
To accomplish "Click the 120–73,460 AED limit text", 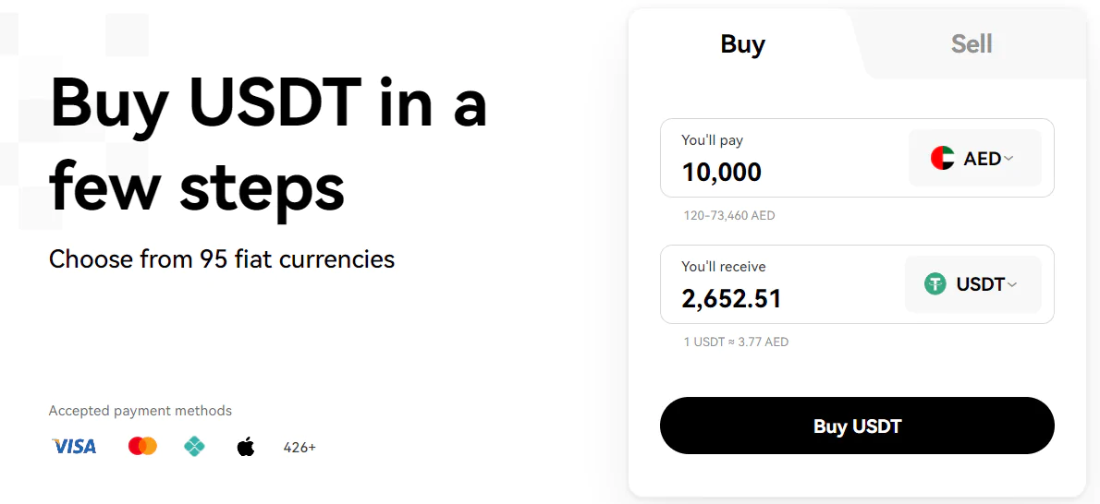I will [x=729, y=216].
